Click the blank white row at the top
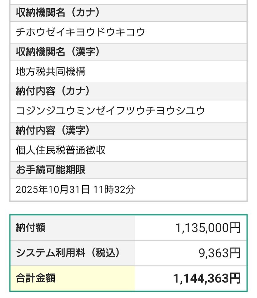257x298 pixels. coord(128,2)
